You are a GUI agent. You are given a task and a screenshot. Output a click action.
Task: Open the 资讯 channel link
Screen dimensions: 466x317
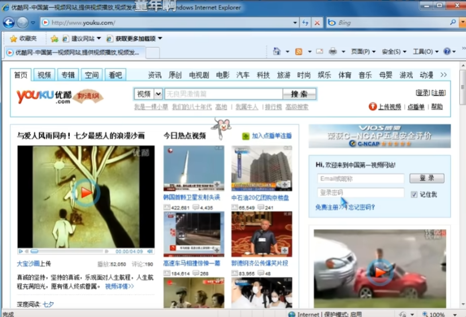(155, 75)
